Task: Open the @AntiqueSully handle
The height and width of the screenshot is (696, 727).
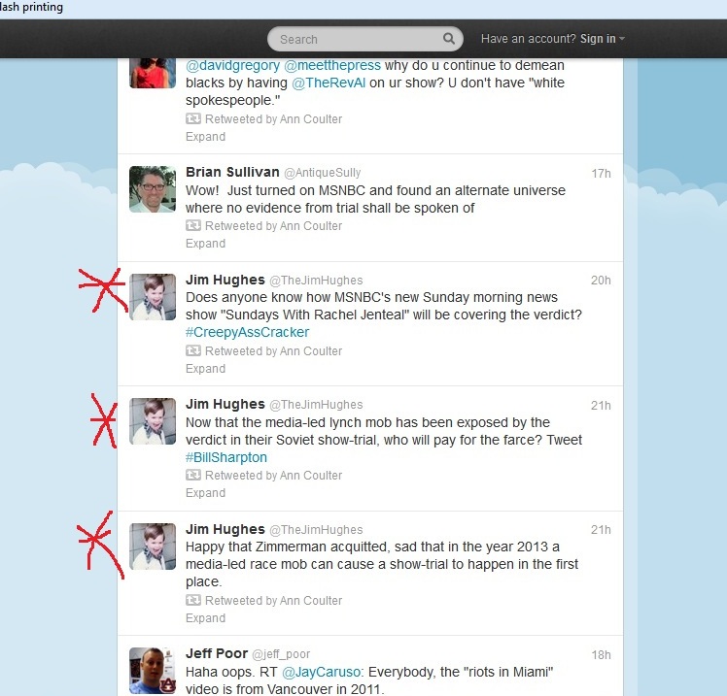Action: (x=323, y=173)
